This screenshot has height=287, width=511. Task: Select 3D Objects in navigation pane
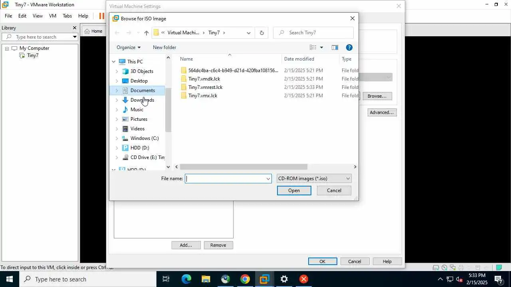click(x=142, y=71)
